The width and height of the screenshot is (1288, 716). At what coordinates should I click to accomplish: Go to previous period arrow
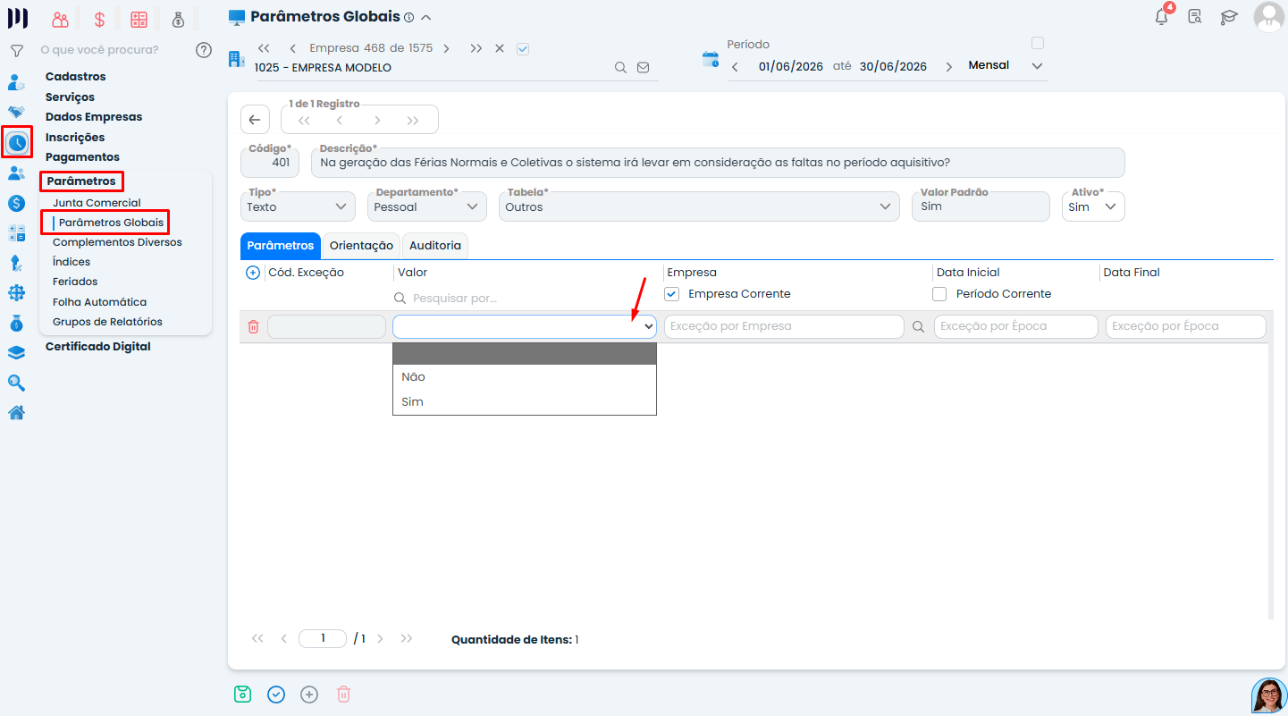pyautogui.click(x=735, y=67)
